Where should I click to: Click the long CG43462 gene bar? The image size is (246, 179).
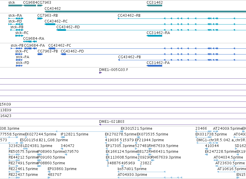click(145, 12)
